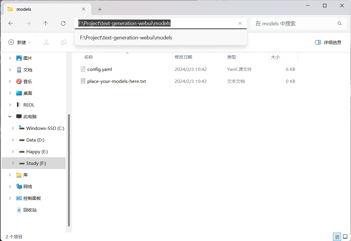Go up one folder level
The width and height of the screenshot is (351, 241).
(x=46, y=24)
